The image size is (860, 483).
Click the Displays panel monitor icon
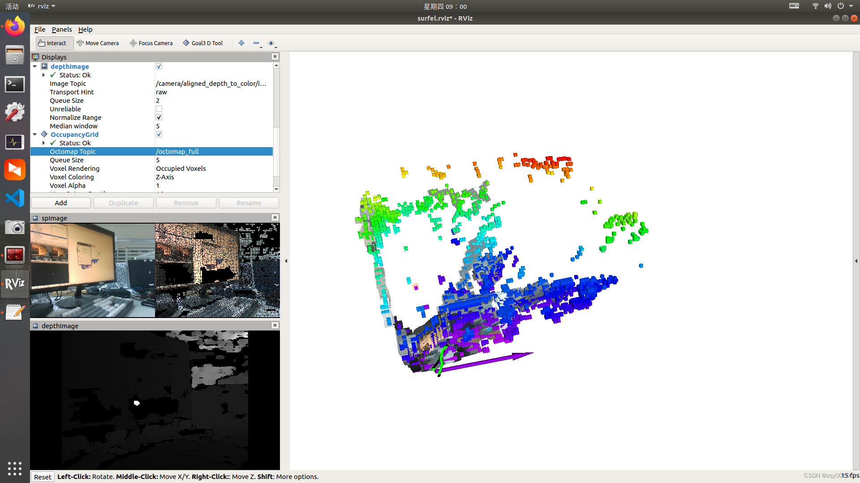(x=35, y=57)
